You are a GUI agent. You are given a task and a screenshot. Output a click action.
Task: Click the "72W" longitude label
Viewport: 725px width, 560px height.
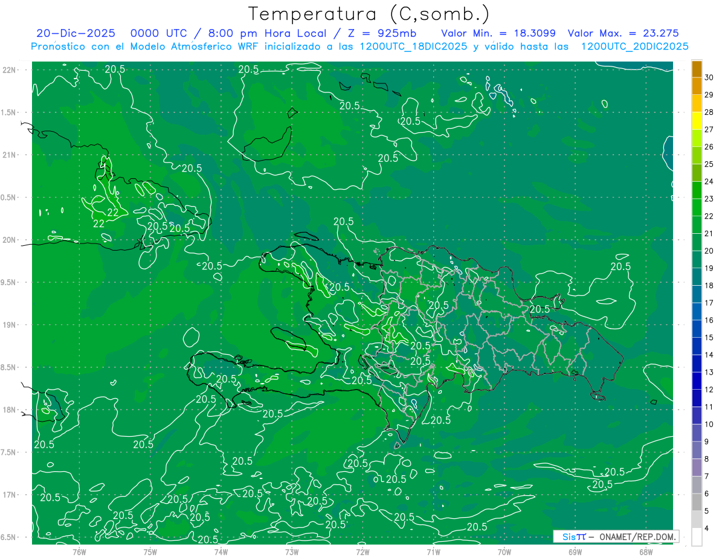coord(362,552)
